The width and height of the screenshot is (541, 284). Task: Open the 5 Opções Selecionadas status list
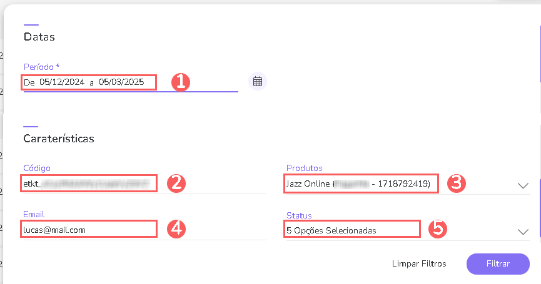(x=351, y=230)
